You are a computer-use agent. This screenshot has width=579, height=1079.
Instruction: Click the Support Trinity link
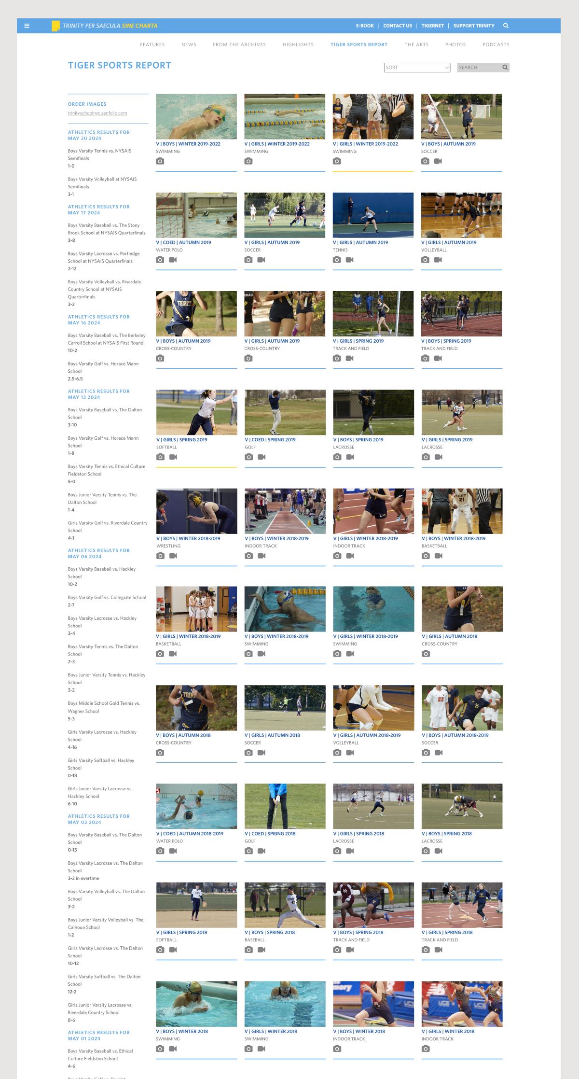coord(473,26)
